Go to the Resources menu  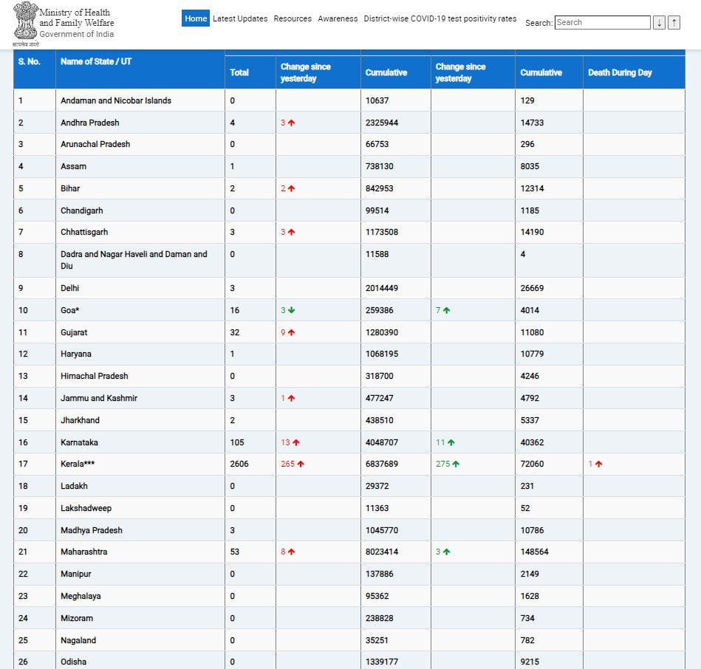click(x=293, y=18)
